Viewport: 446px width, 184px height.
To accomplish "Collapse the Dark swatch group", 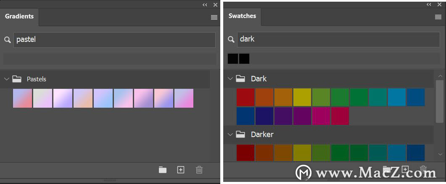I will pos(230,78).
